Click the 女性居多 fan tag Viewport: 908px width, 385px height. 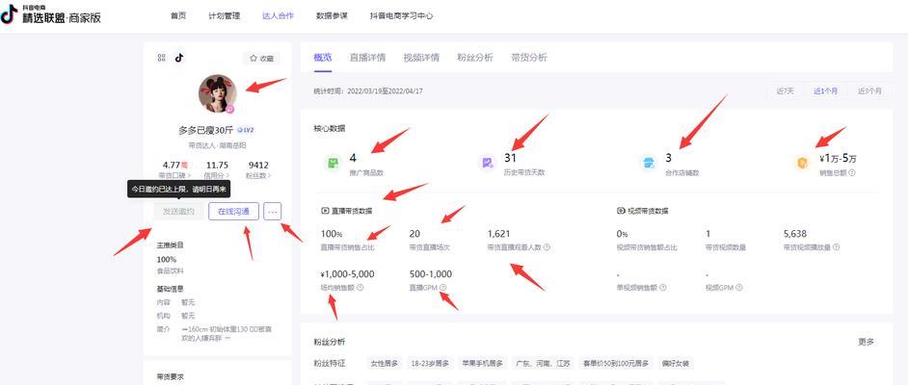pos(385,364)
